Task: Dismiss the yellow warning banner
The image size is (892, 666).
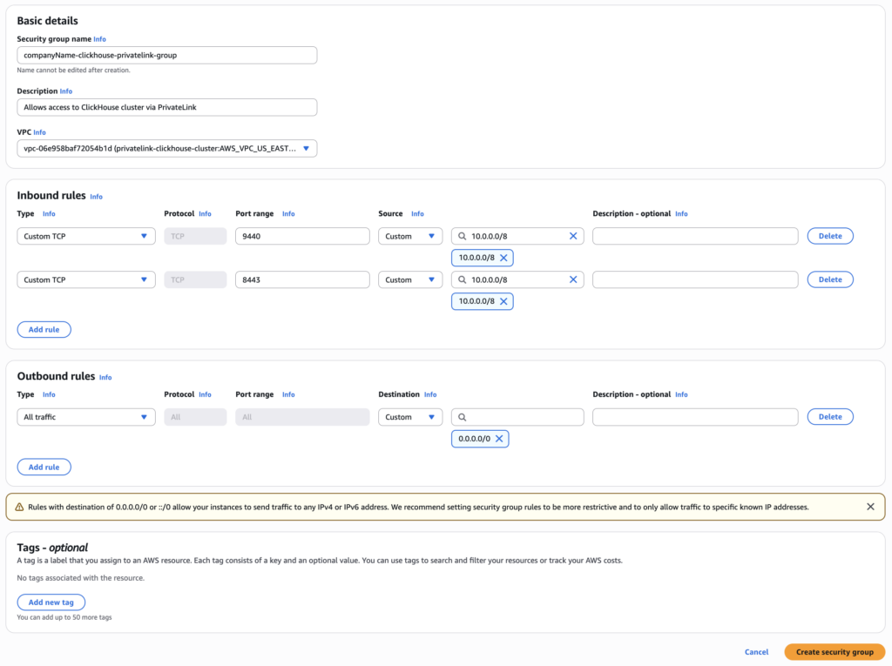Action: [x=870, y=507]
